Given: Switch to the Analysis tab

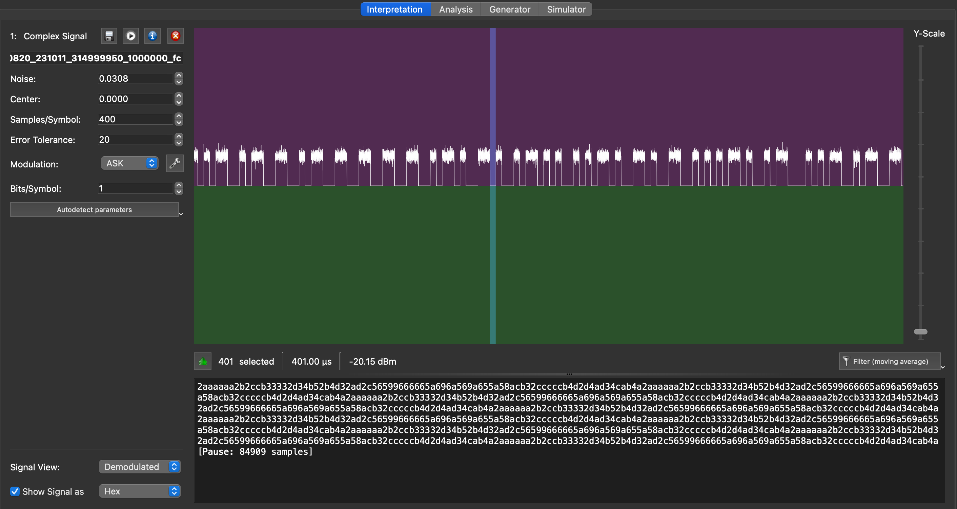Looking at the screenshot, I should point(456,9).
